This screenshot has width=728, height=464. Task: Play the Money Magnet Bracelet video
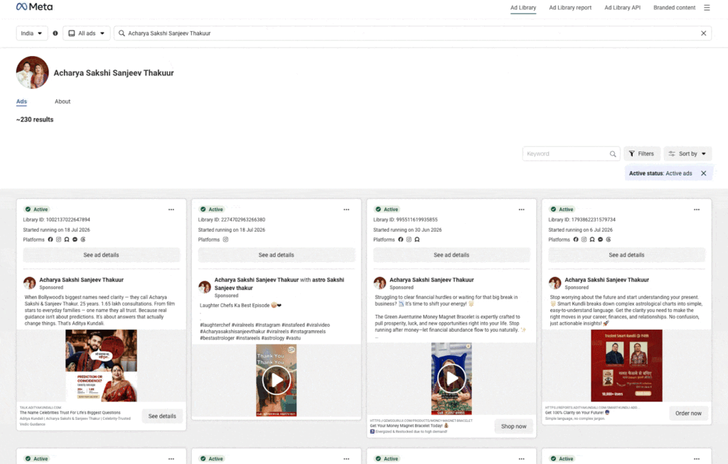pos(451,378)
